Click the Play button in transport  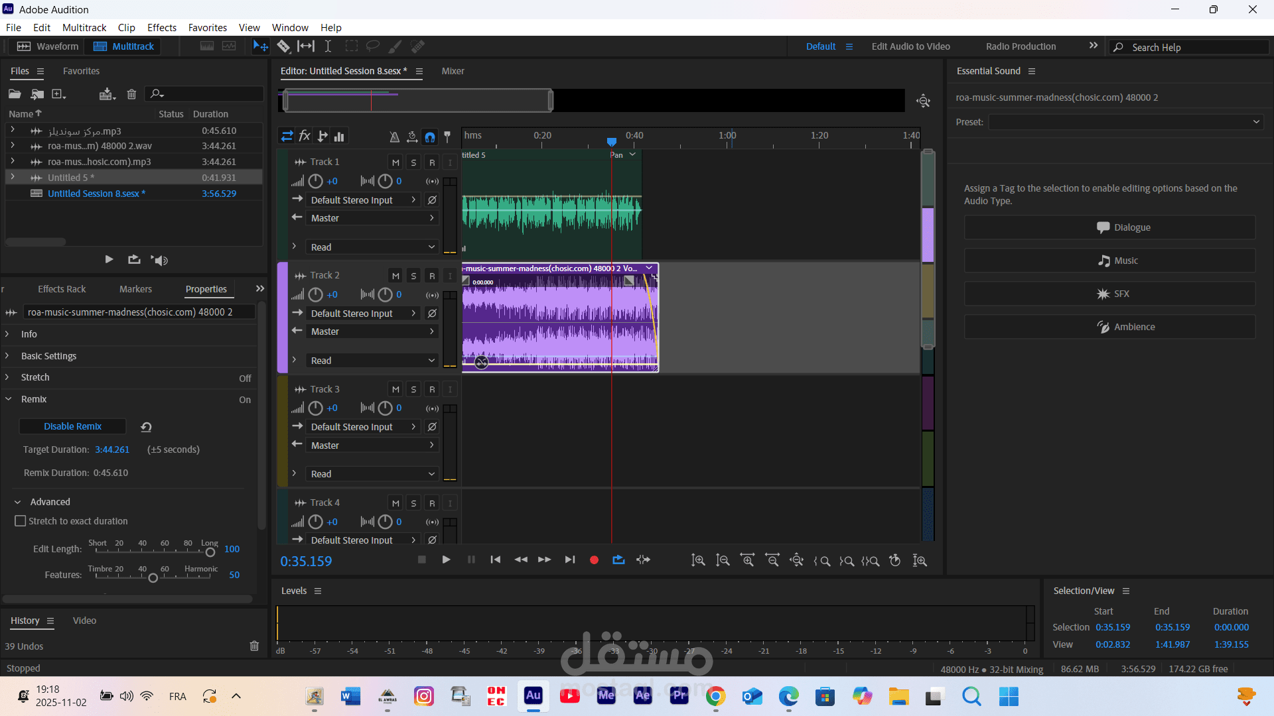(446, 560)
